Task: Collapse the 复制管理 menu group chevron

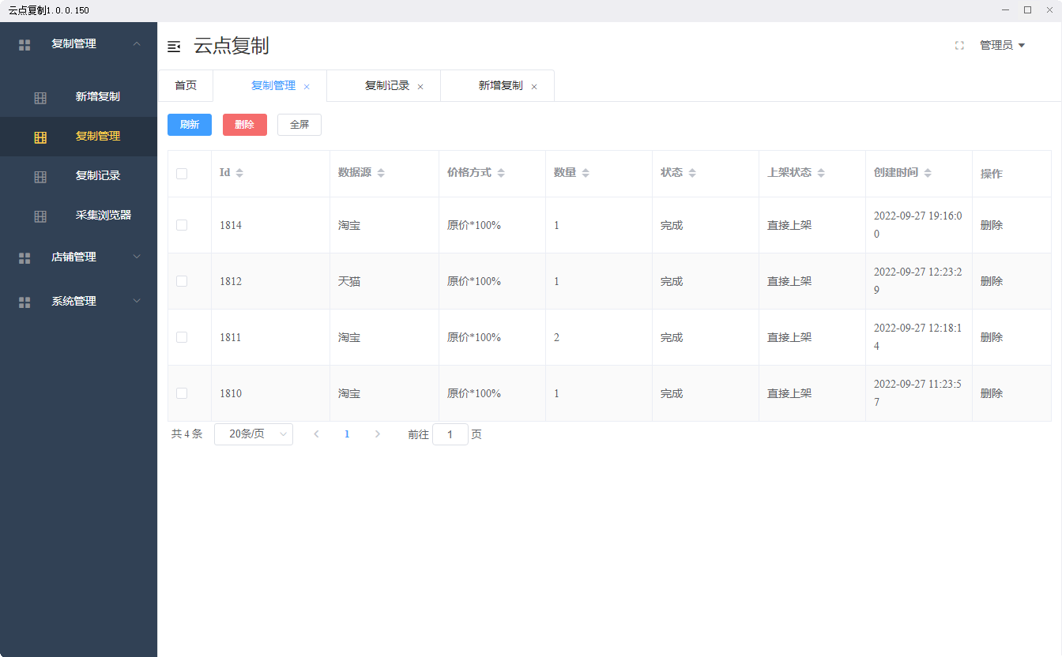Action: click(x=136, y=44)
